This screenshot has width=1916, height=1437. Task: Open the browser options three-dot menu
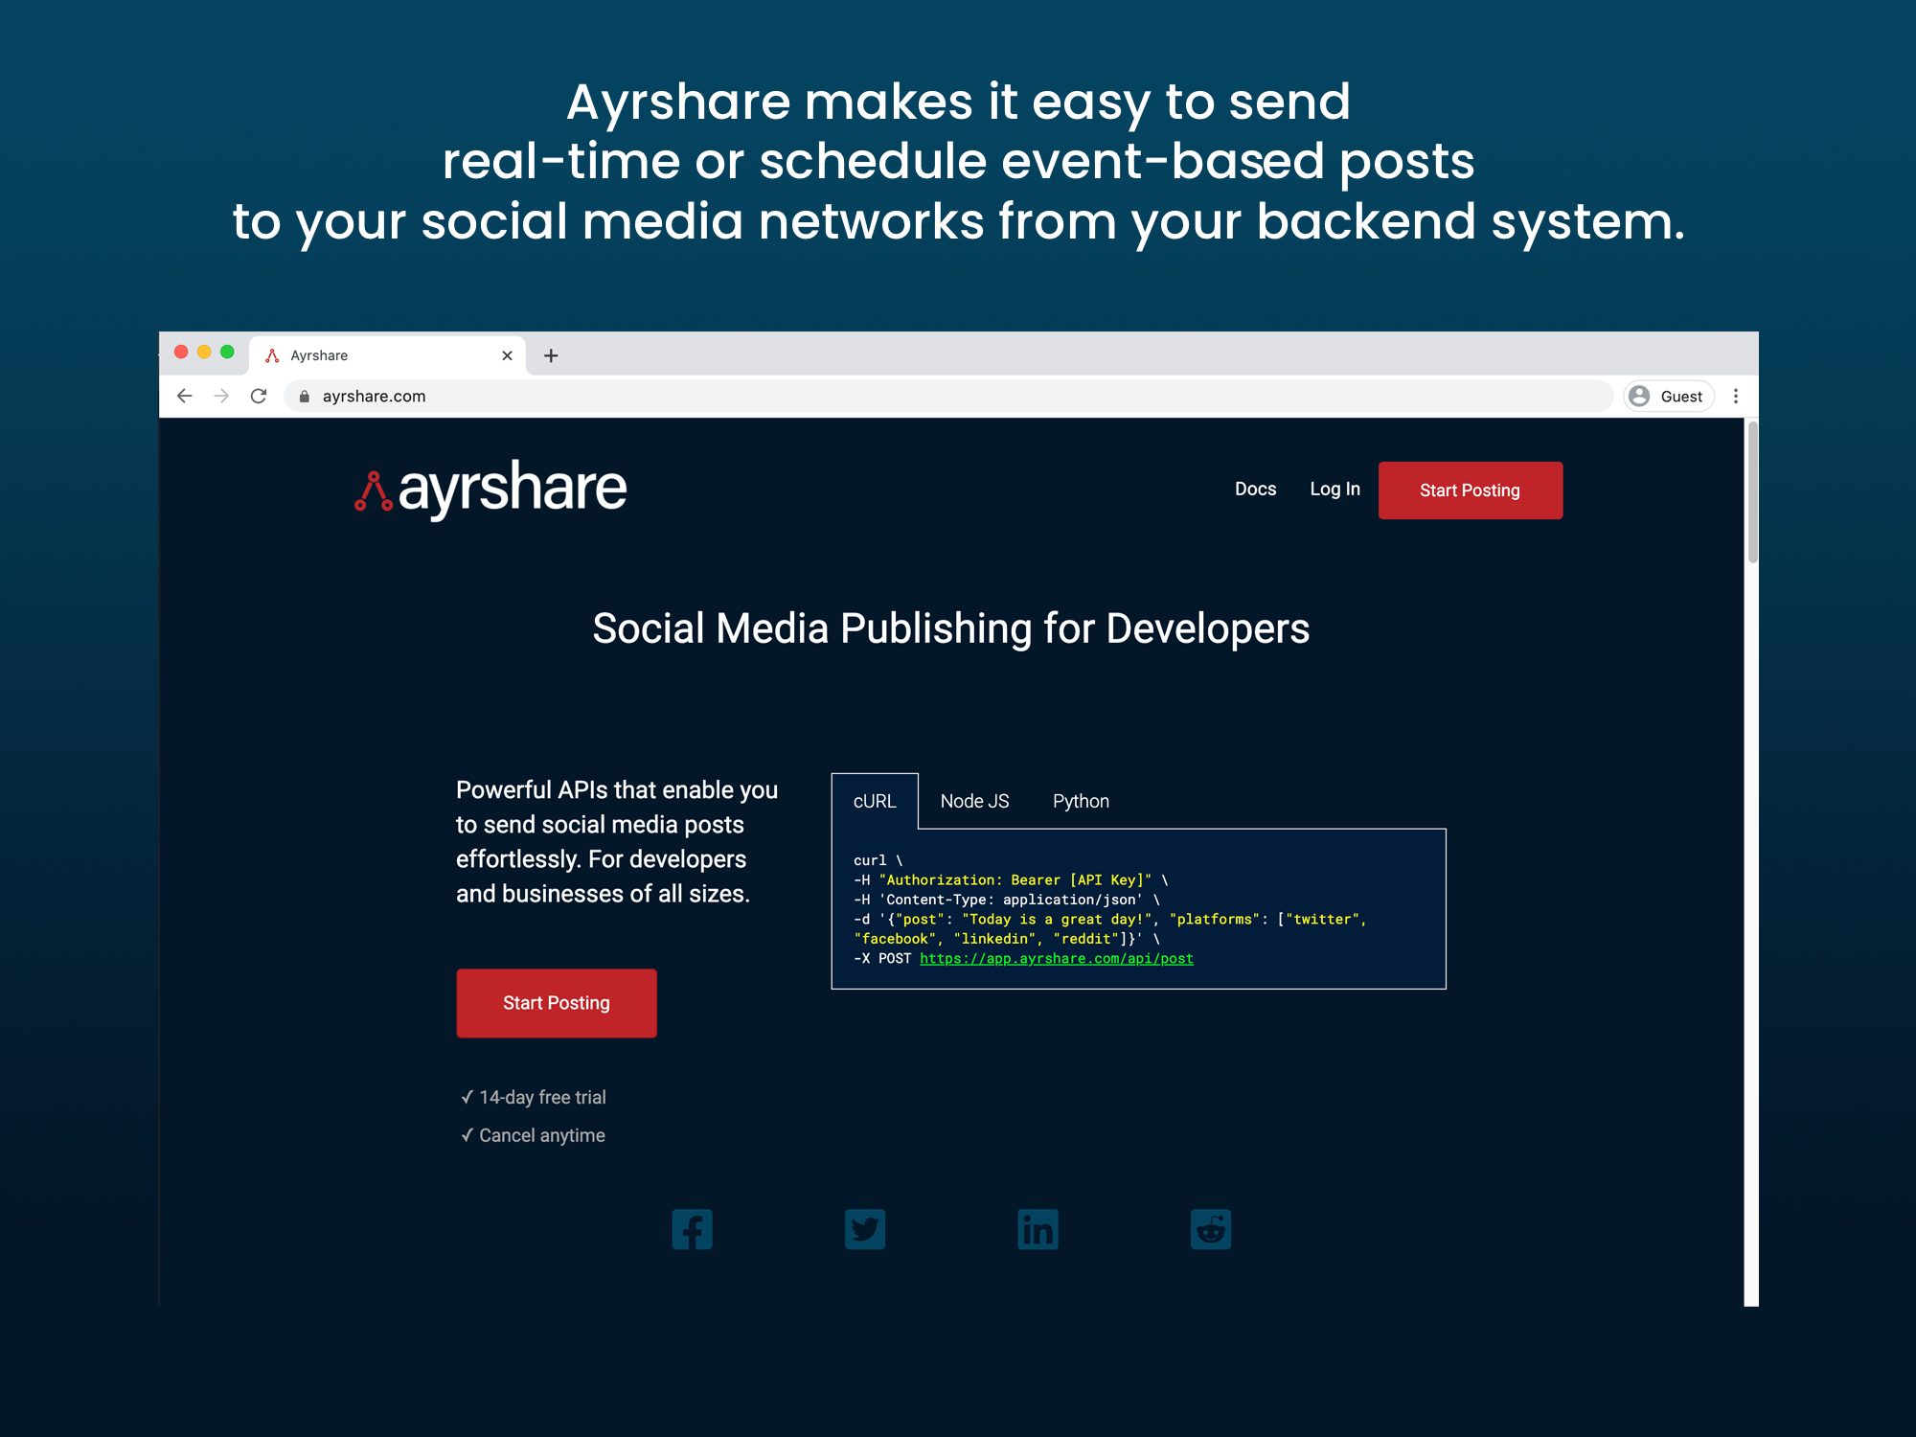tap(1737, 396)
